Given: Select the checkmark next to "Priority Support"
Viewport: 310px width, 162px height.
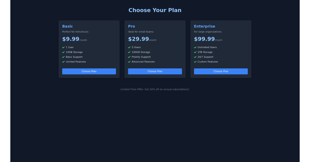Looking at the screenshot, I should [x=129, y=57].
